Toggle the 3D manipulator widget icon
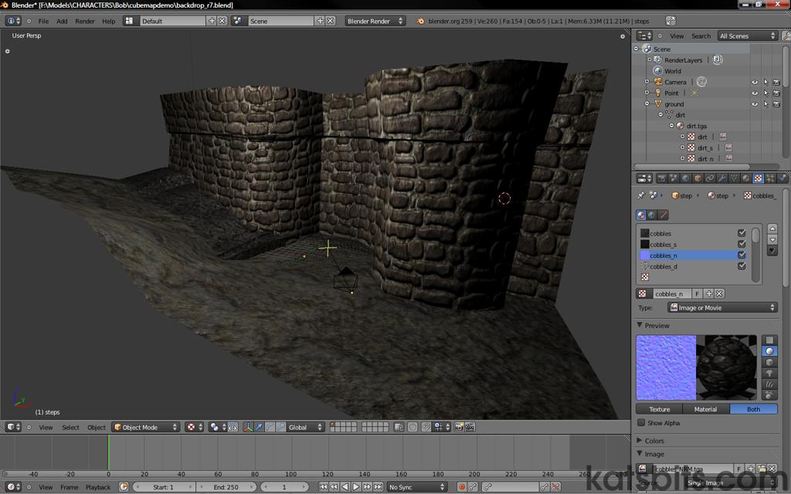 pyautogui.click(x=248, y=427)
